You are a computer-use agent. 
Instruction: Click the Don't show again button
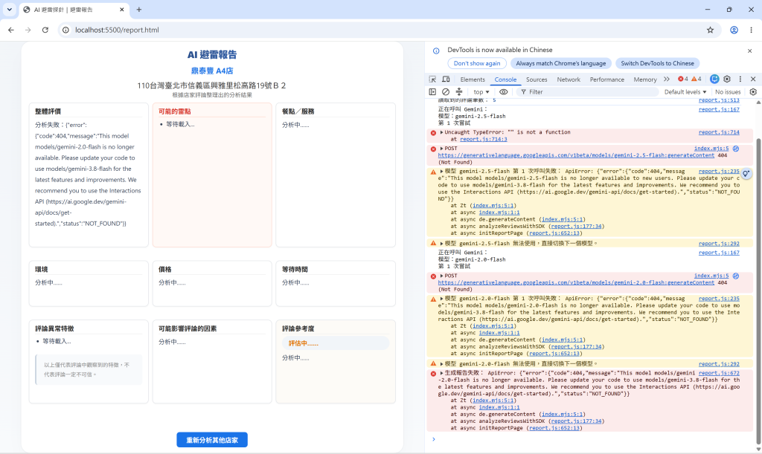point(477,64)
